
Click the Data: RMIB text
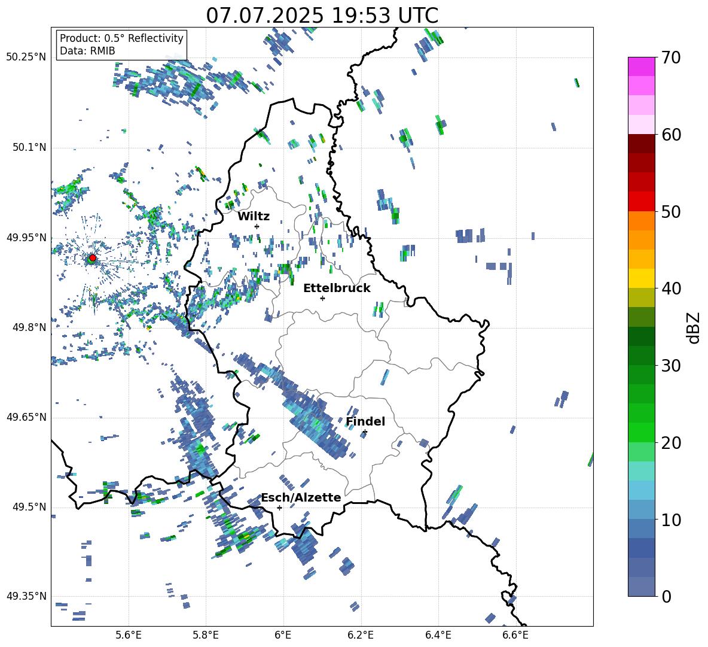click(x=87, y=51)
